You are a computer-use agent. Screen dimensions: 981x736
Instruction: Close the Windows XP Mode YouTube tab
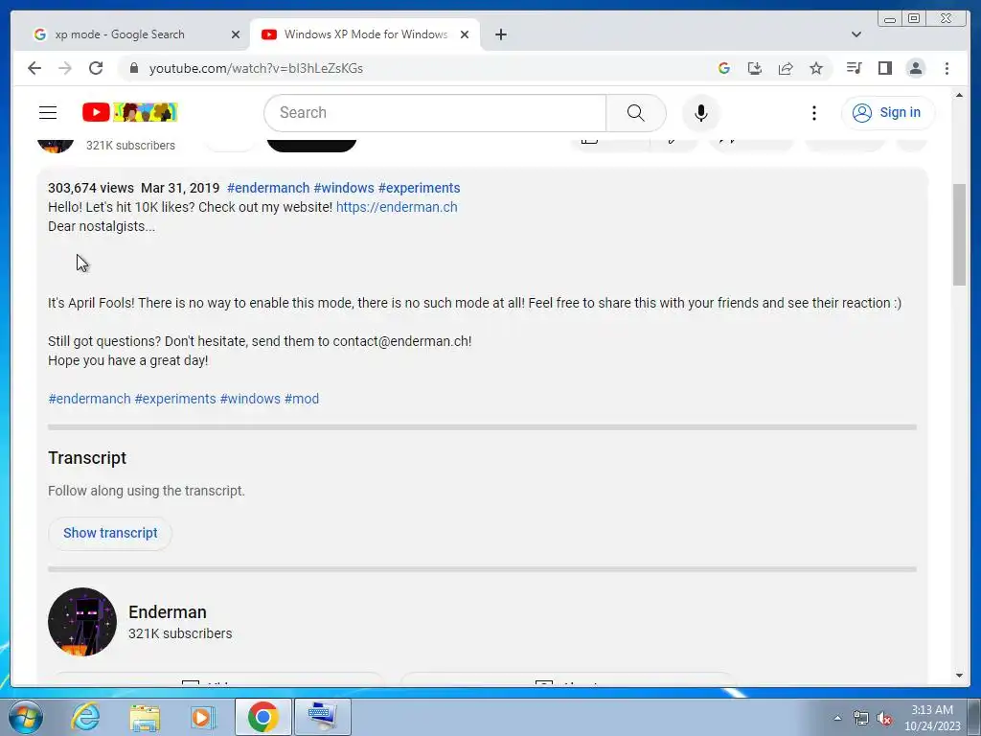[x=465, y=34]
